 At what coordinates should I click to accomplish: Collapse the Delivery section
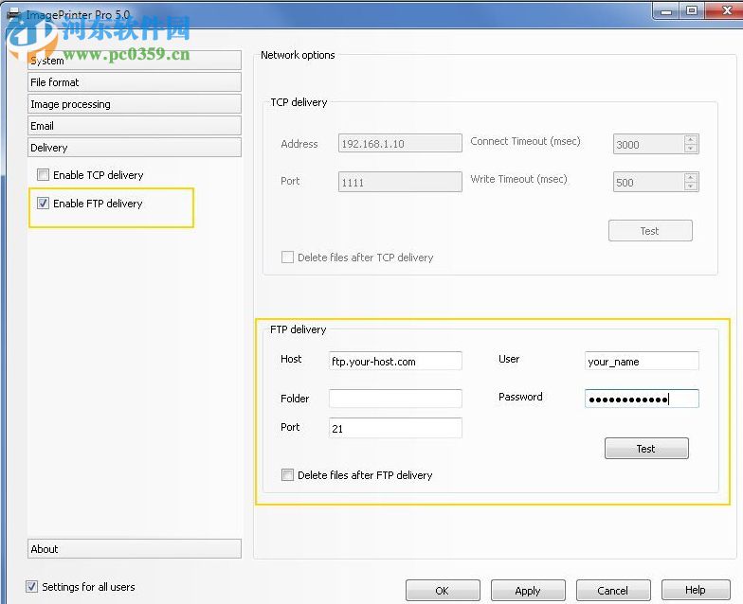coord(135,148)
